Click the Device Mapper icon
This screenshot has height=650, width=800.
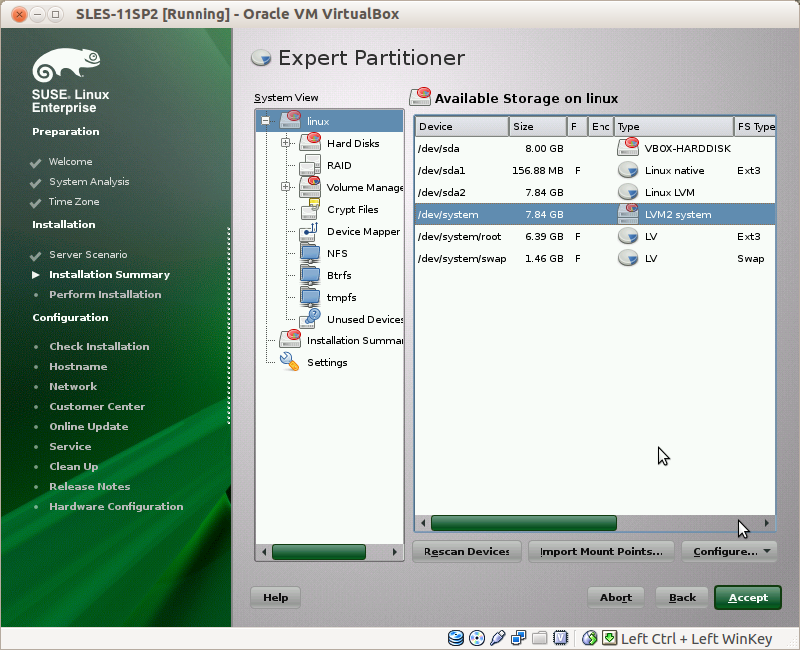309,231
